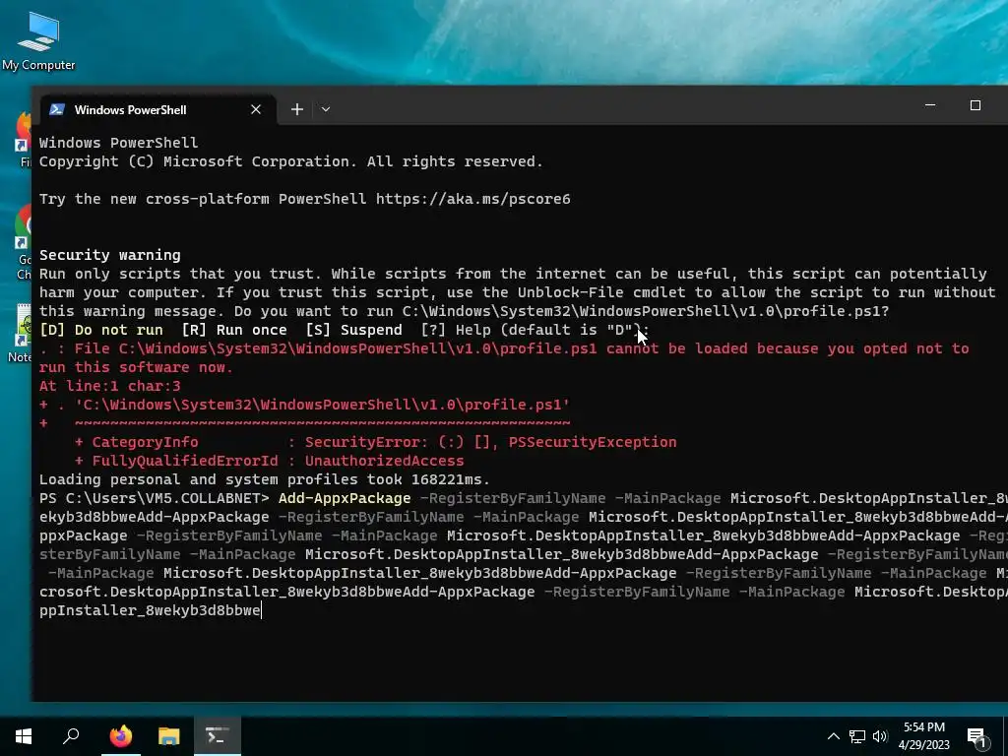Select the Windows PowerShell tab

click(158, 109)
